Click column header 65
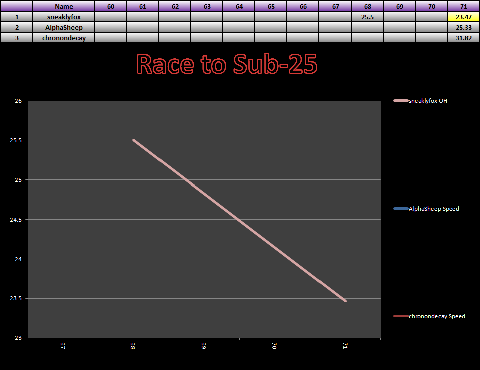This screenshot has width=480, height=370. 271,6
